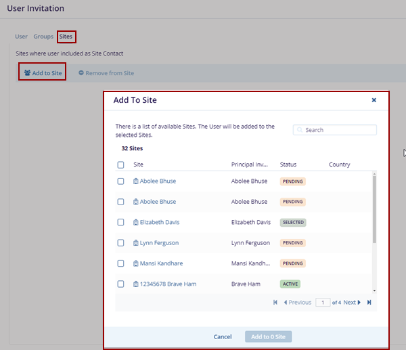Check the Elizabeth Davis site checkbox
This screenshot has height=350, width=406.
120,222
